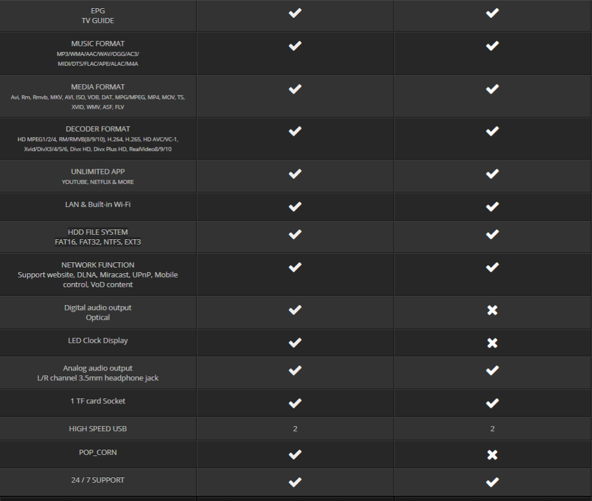
Task: Click the POP_CORN checkmark in first product column
Action: click(295, 455)
